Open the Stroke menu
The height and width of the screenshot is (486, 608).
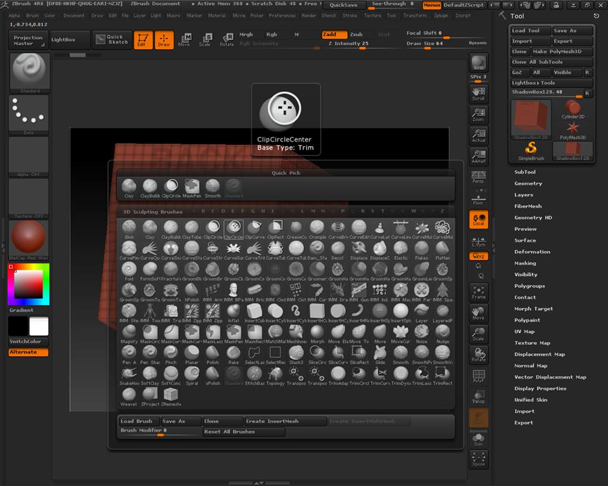pos(350,15)
